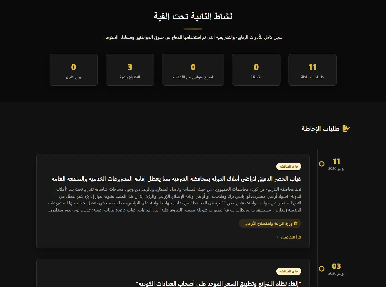Click the ministry building icon in وزارة الزراعة tag

click(295, 223)
